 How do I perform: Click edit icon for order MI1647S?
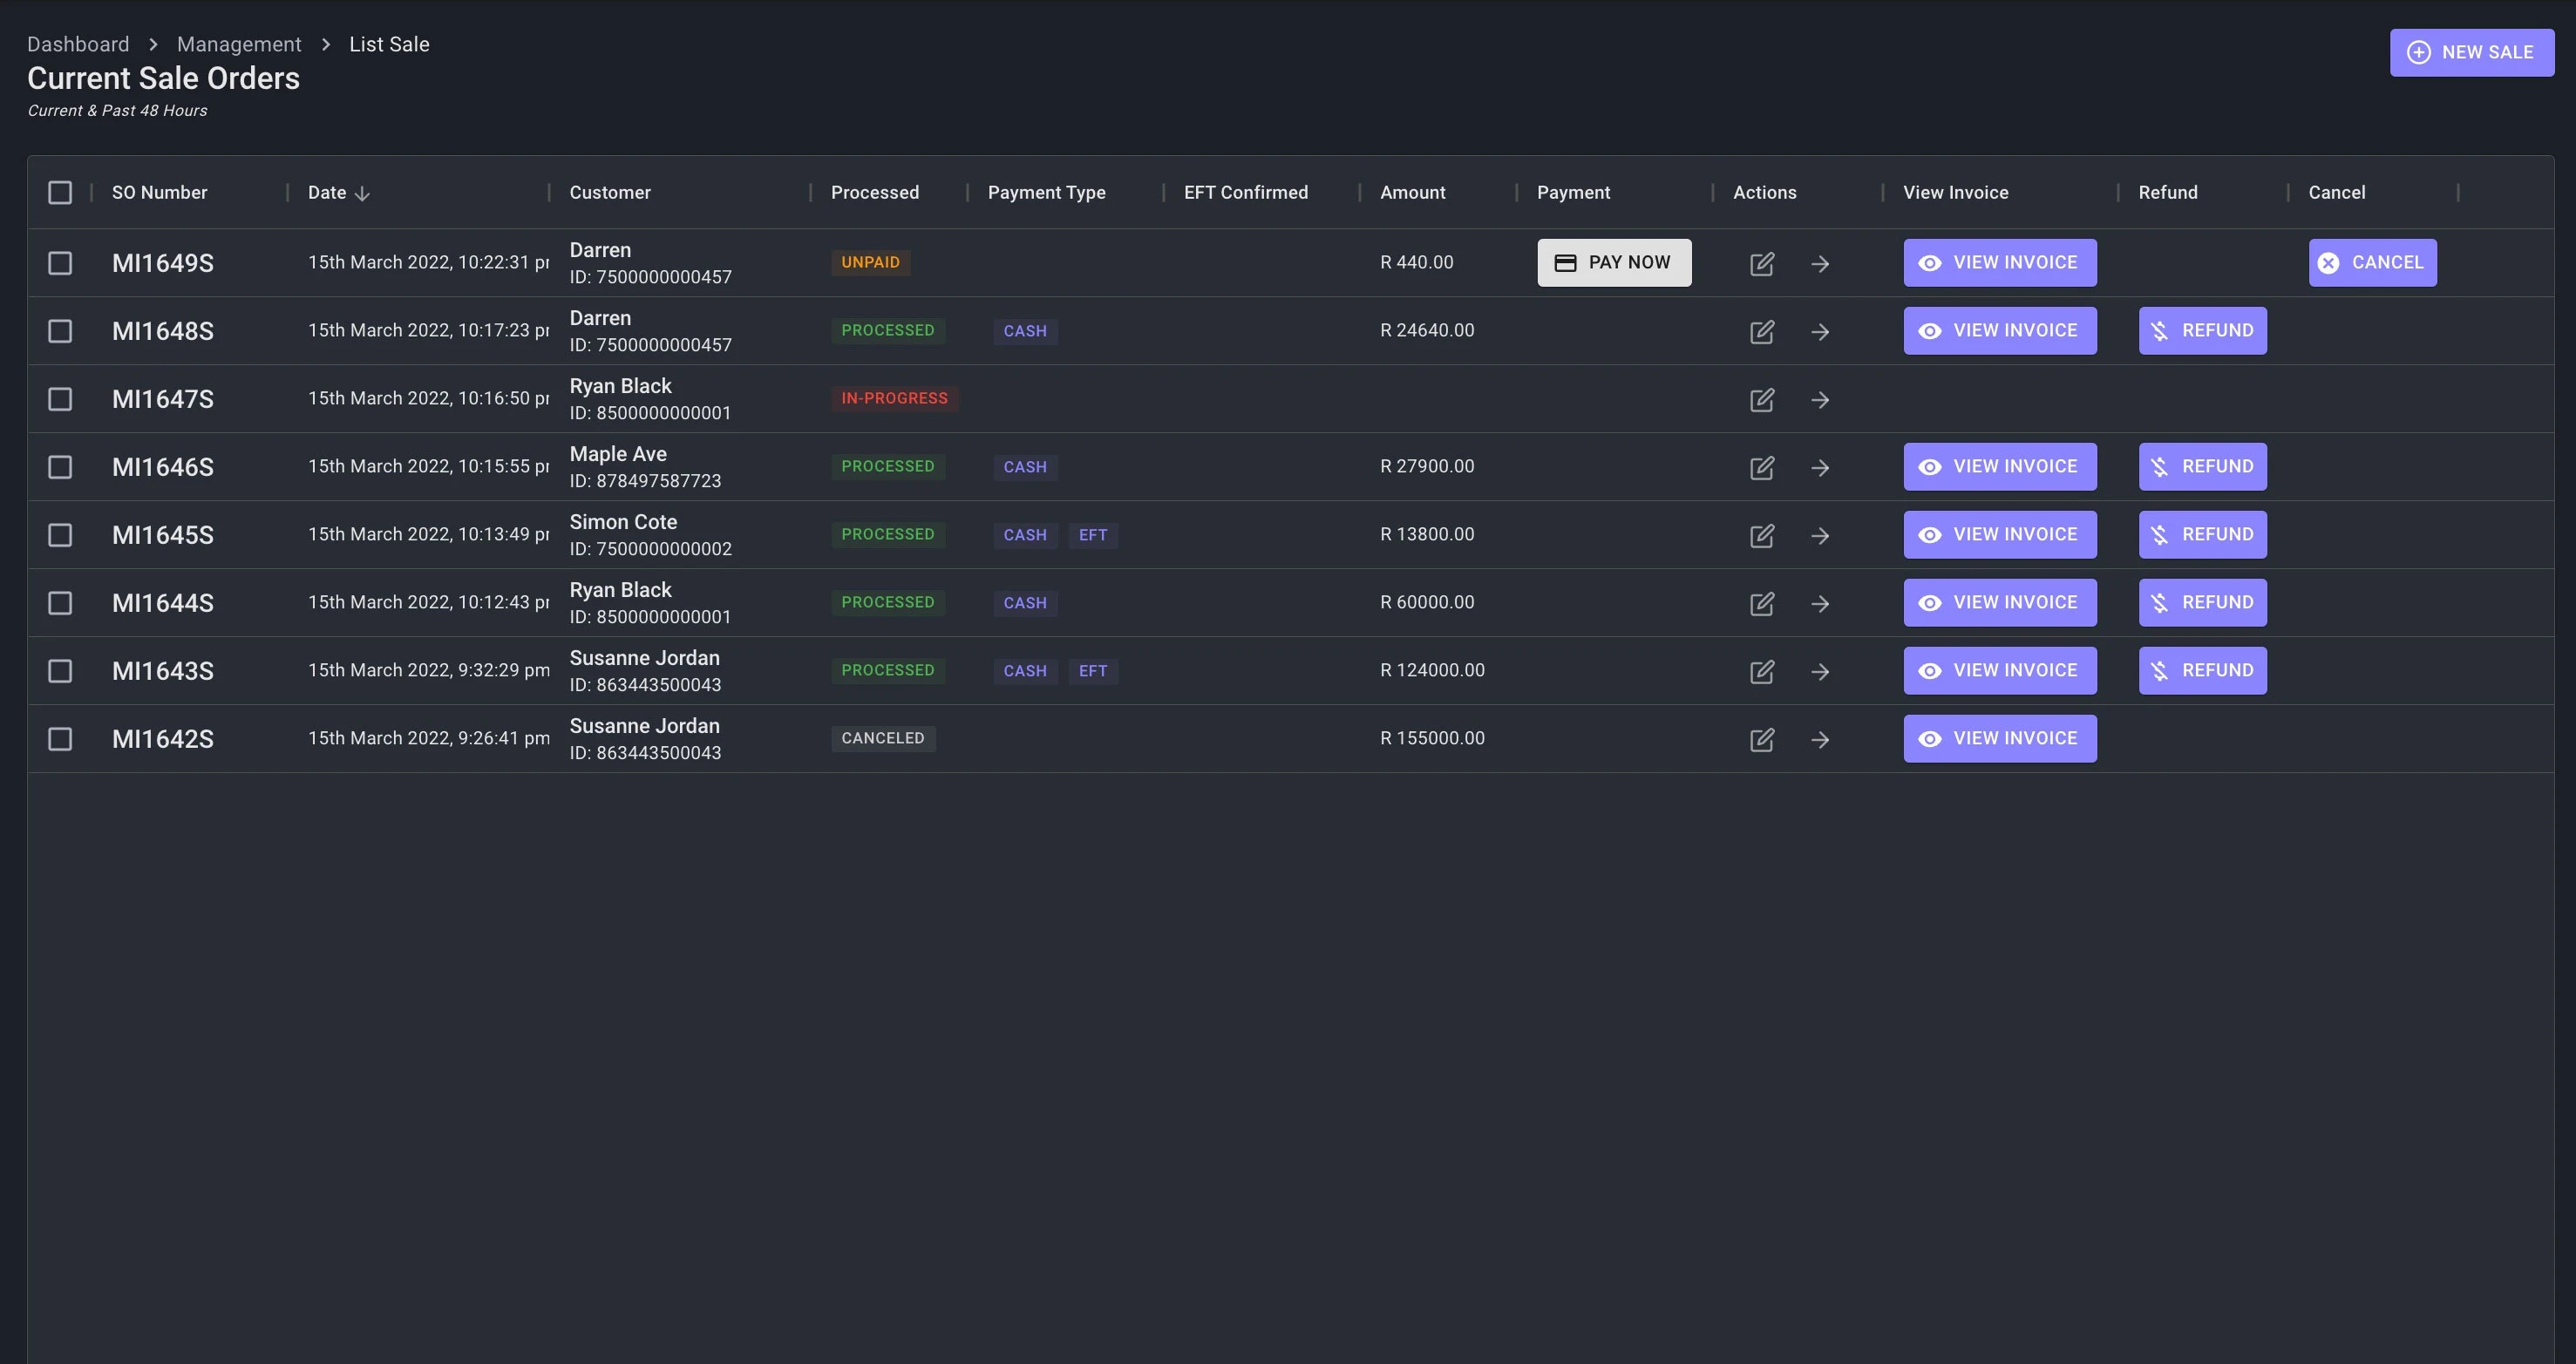tap(1762, 400)
